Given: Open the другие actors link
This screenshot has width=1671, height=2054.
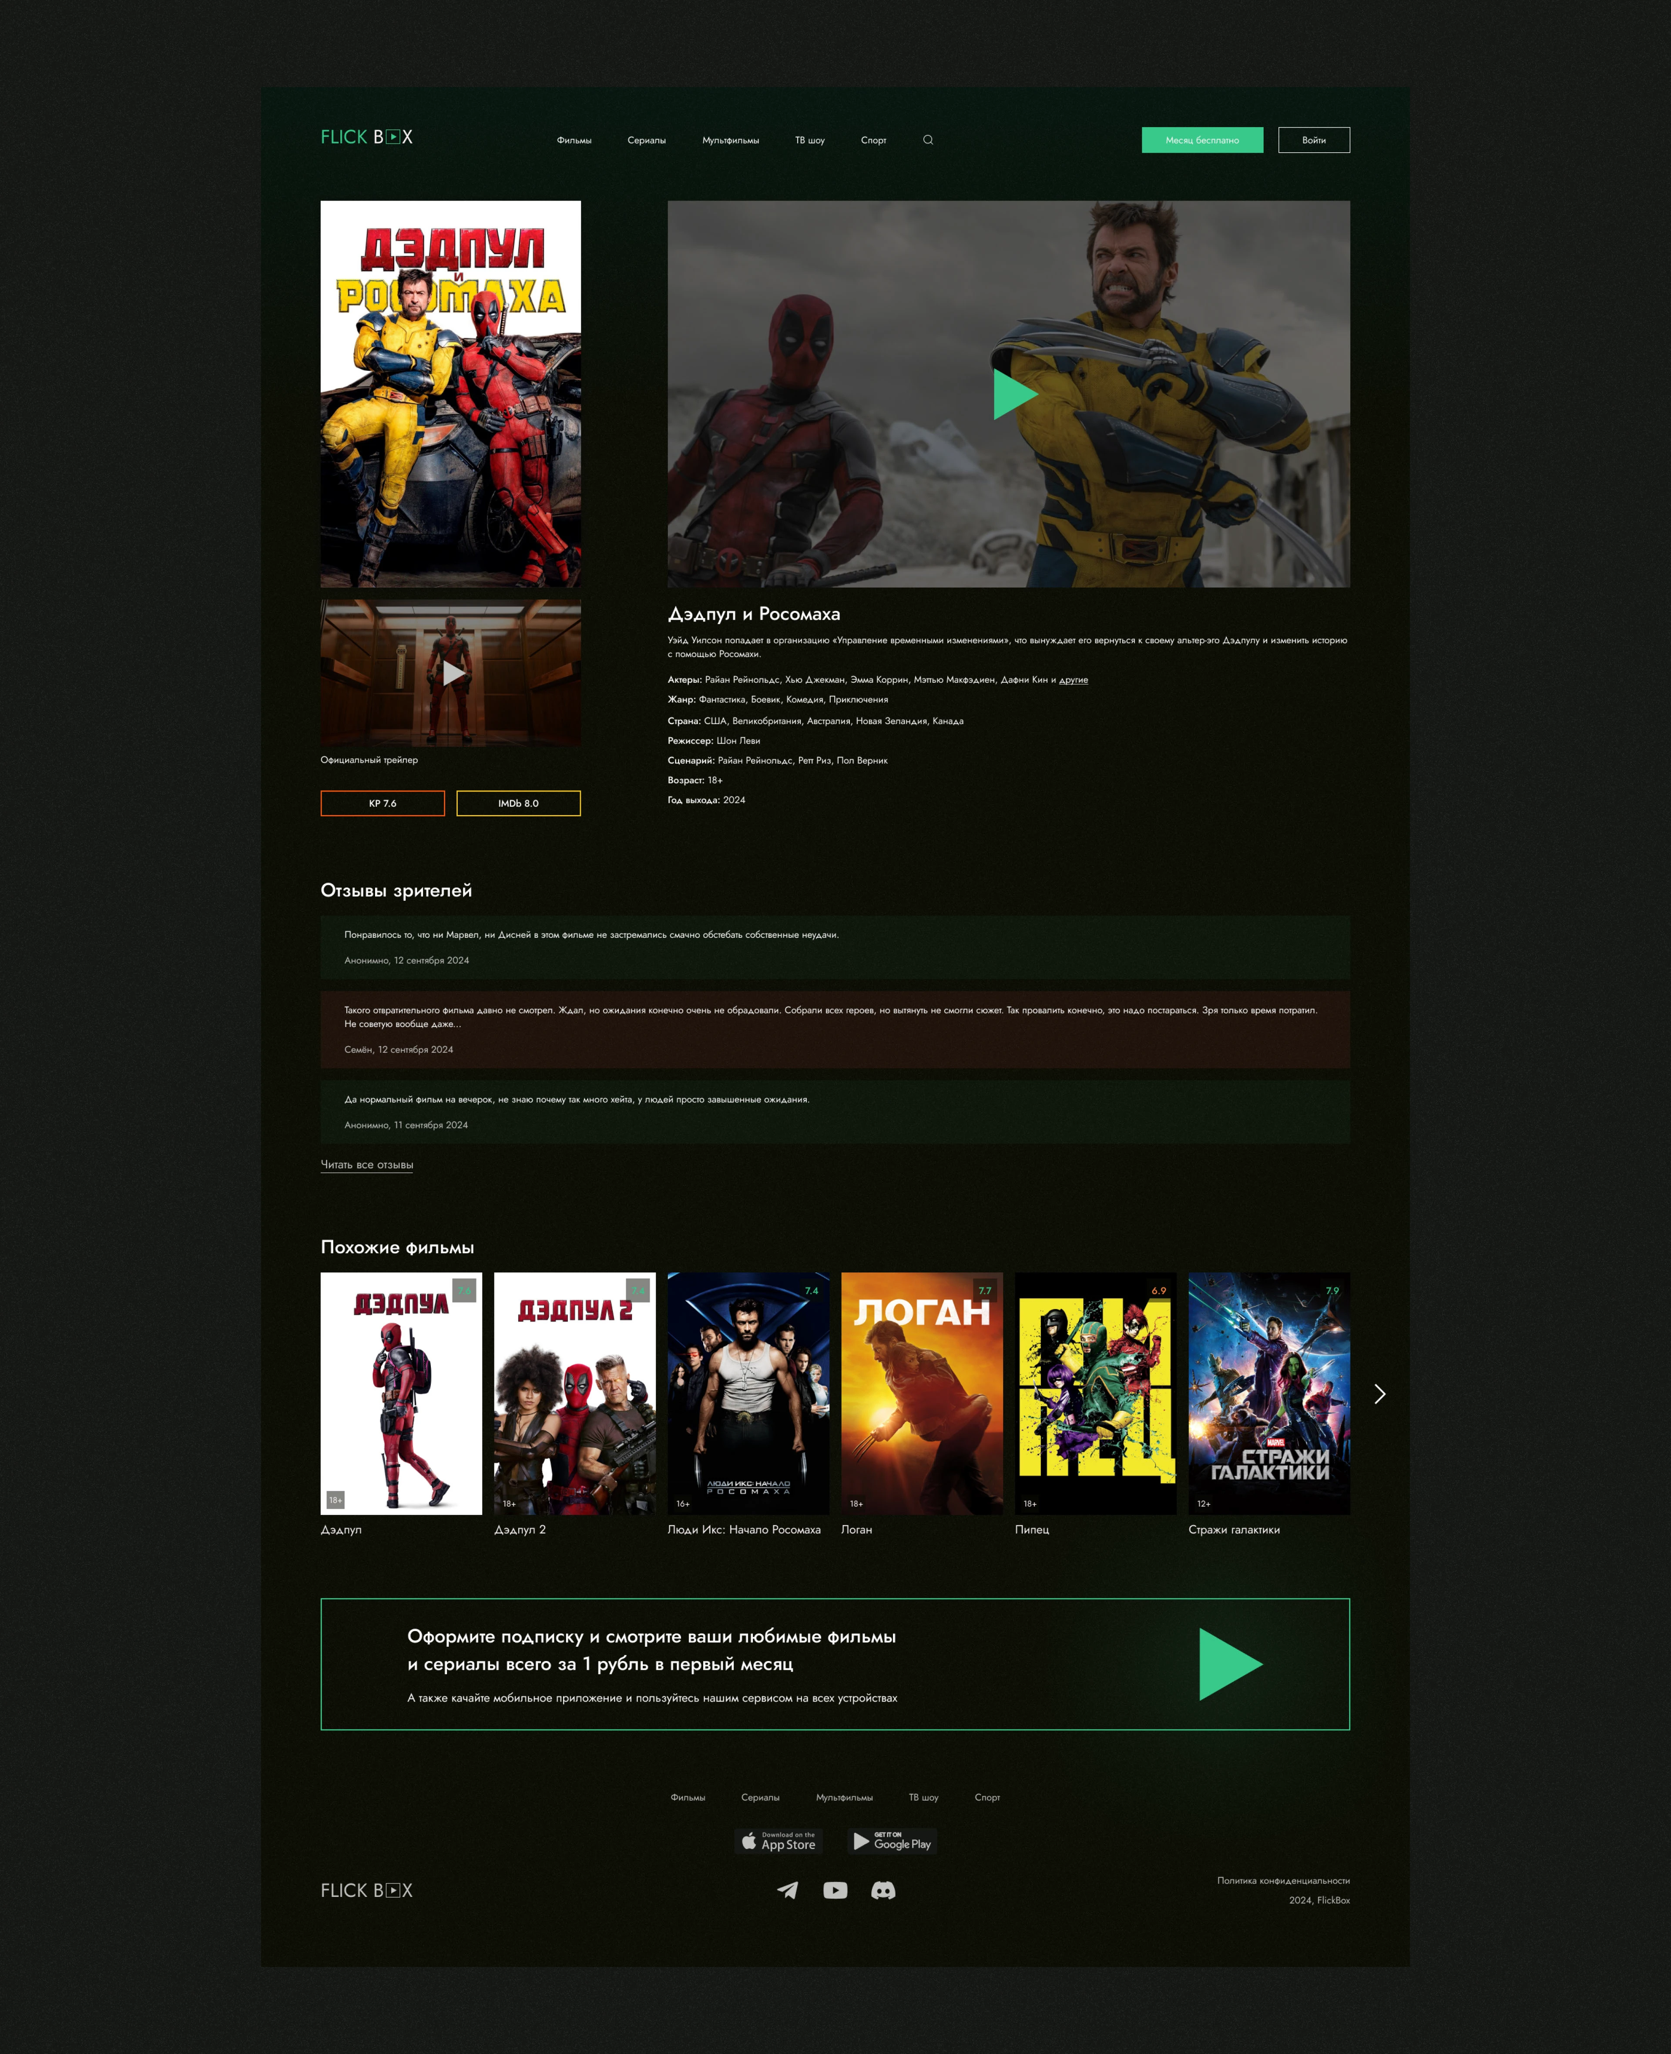Looking at the screenshot, I should click(x=1073, y=680).
